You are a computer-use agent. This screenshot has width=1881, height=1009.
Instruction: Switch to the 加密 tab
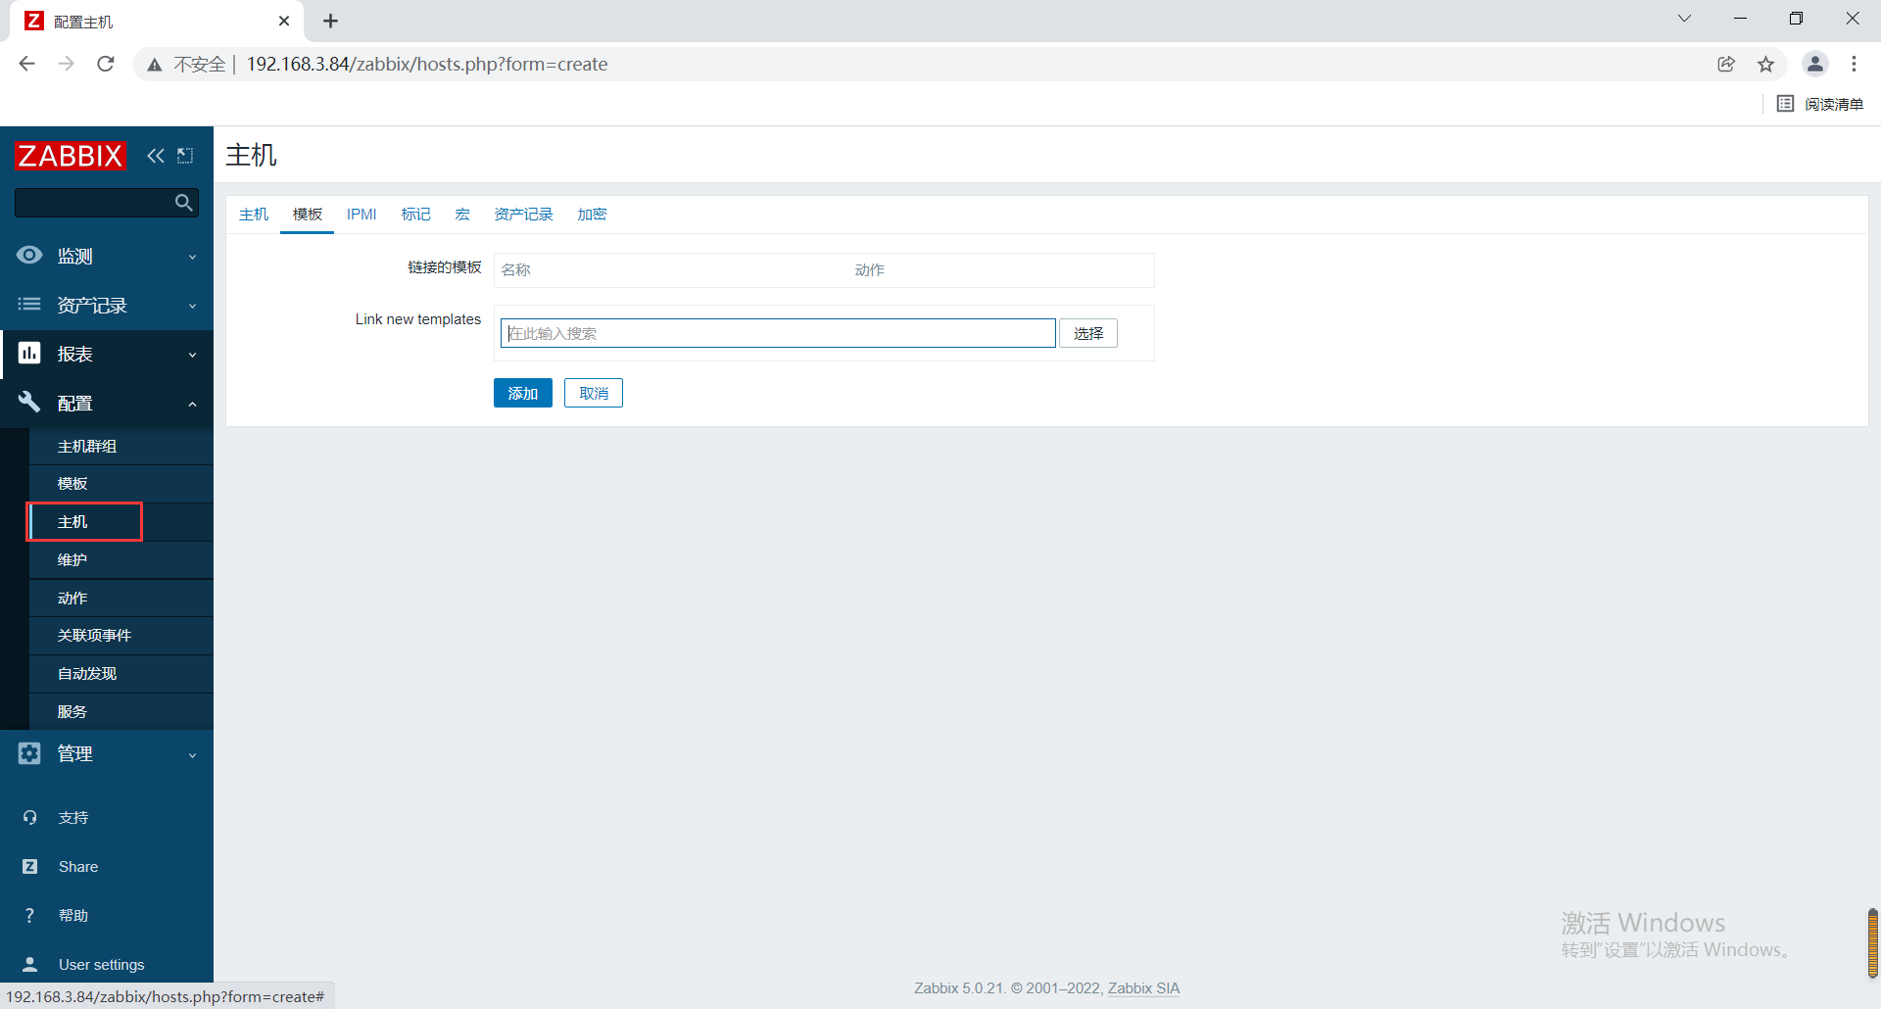(x=592, y=214)
